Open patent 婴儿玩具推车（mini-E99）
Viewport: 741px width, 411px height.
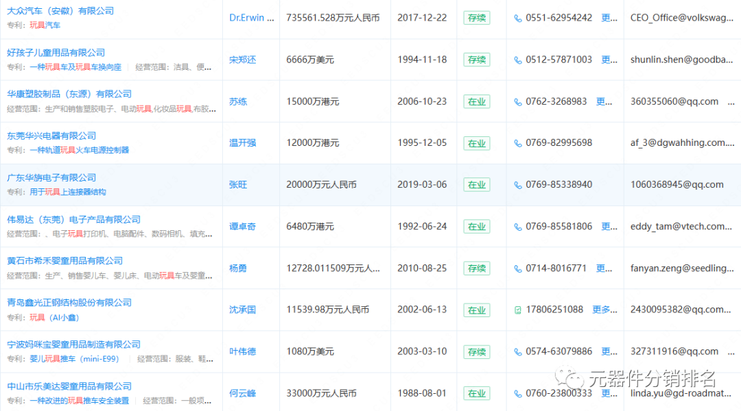74,359
